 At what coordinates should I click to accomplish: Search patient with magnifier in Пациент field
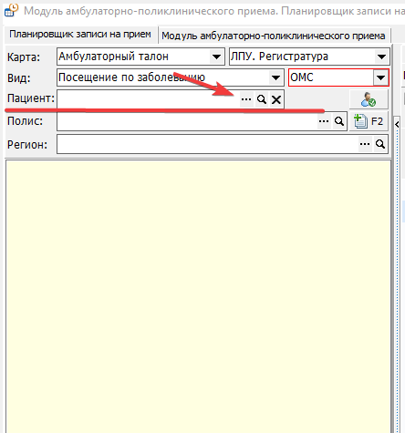point(262,99)
